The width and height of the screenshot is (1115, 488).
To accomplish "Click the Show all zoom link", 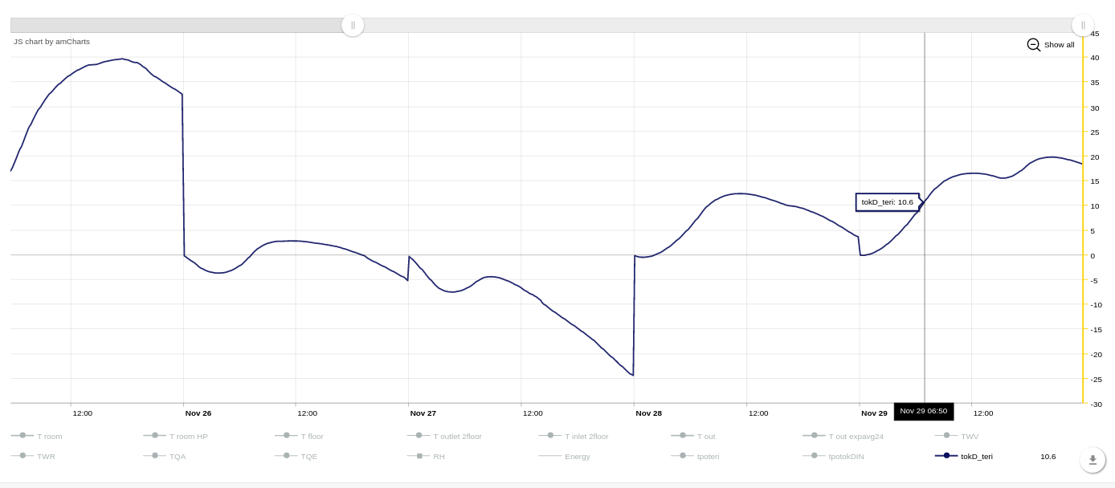I will 1059,45.
